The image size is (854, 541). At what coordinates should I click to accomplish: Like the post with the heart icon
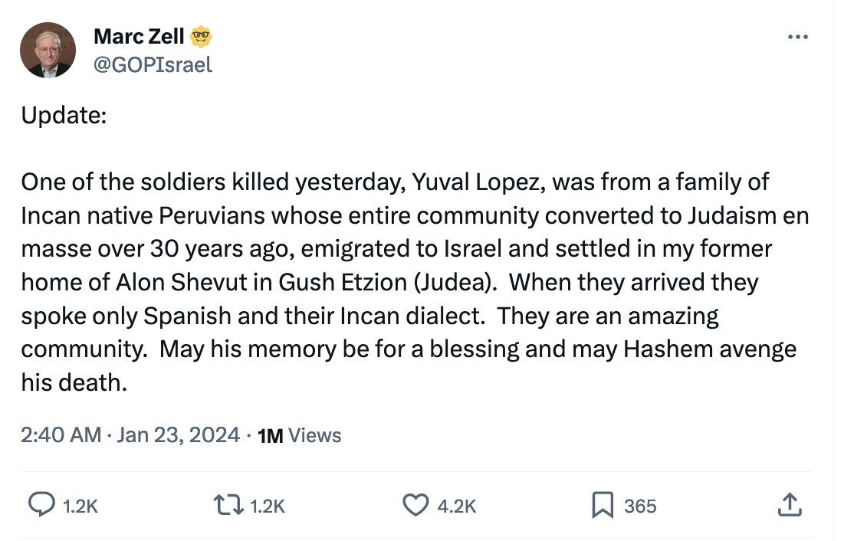click(415, 505)
